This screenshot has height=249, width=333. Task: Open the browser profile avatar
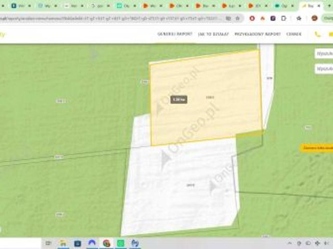coord(314,19)
